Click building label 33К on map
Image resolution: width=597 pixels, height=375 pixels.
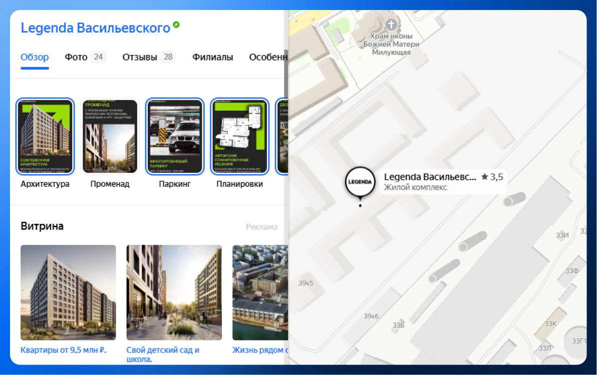point(550,323)
